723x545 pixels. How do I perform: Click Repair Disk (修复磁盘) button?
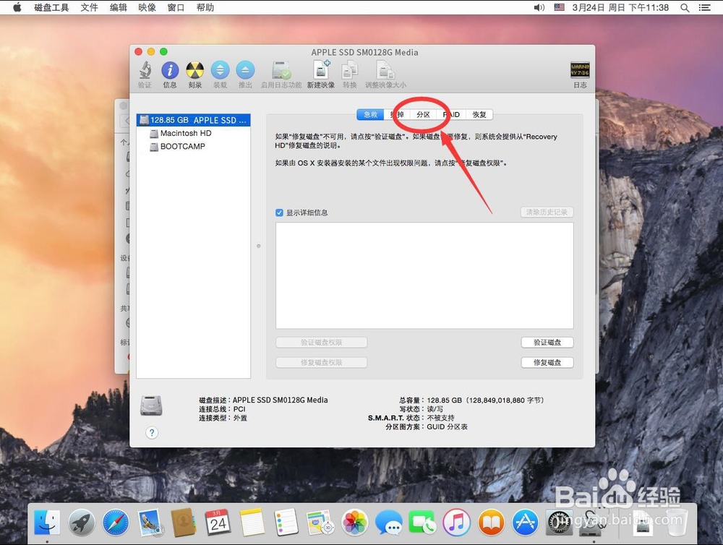(547, 362)
